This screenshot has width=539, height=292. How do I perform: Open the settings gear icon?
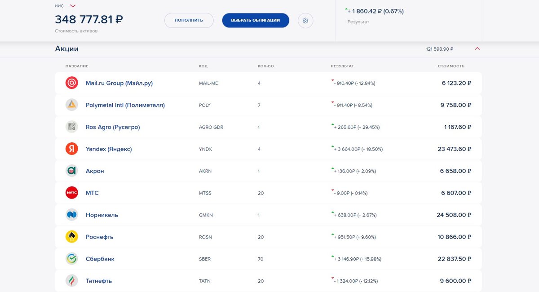[305, 20]
